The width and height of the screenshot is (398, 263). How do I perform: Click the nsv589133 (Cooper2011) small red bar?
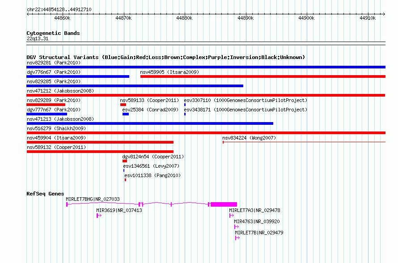click(123, 105)
